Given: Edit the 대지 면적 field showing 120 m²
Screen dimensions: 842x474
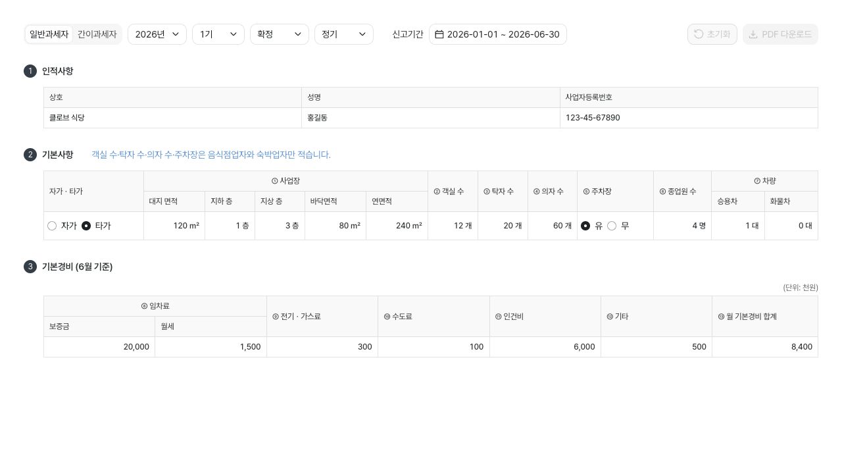Looking at the screenshot, I should coord(174,226).
